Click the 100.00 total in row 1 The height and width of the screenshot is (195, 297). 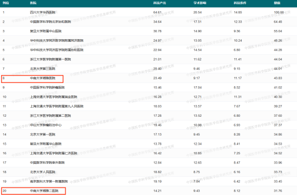point(279,12)
